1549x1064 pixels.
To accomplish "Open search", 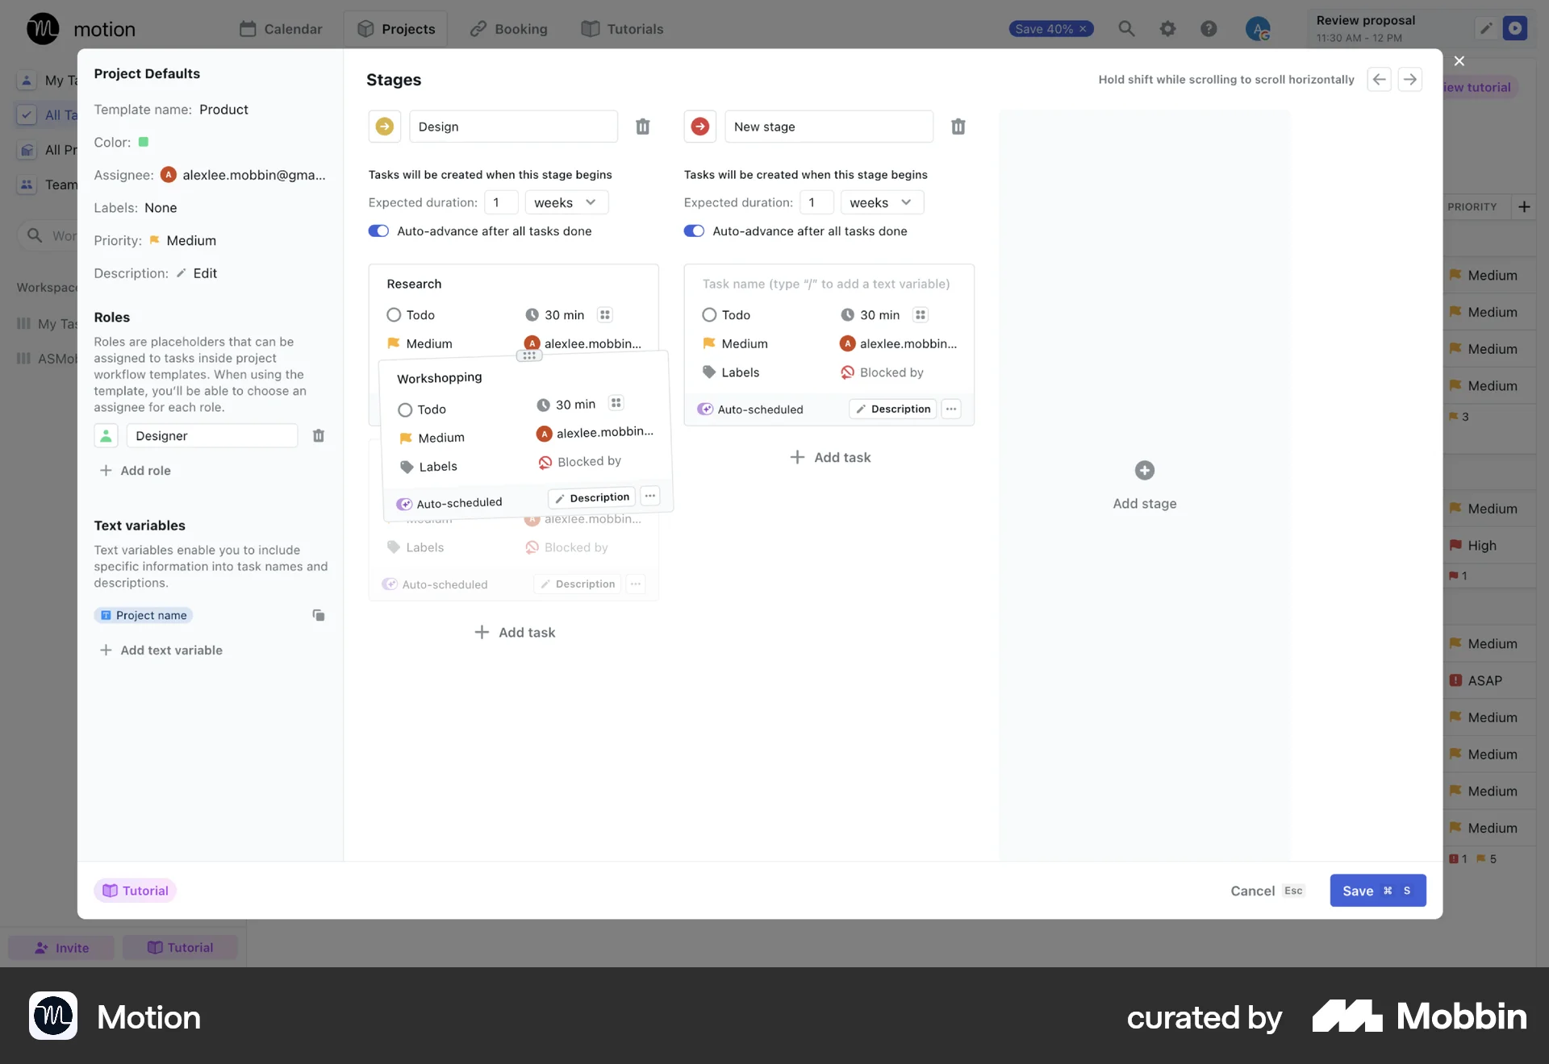I will click(1127, 28).
